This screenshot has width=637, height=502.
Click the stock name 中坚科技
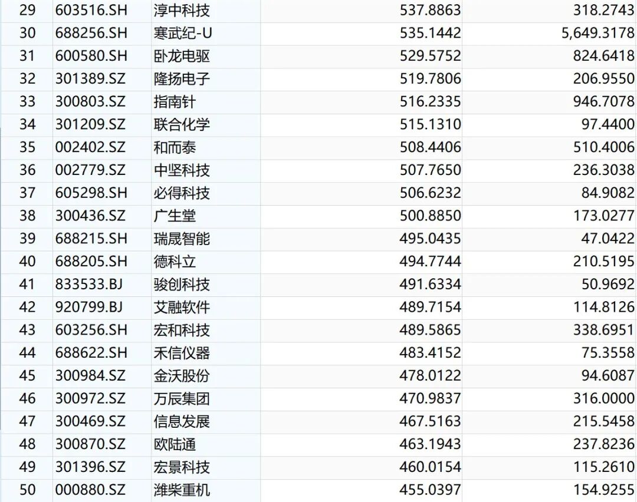[x=182, y=170]
